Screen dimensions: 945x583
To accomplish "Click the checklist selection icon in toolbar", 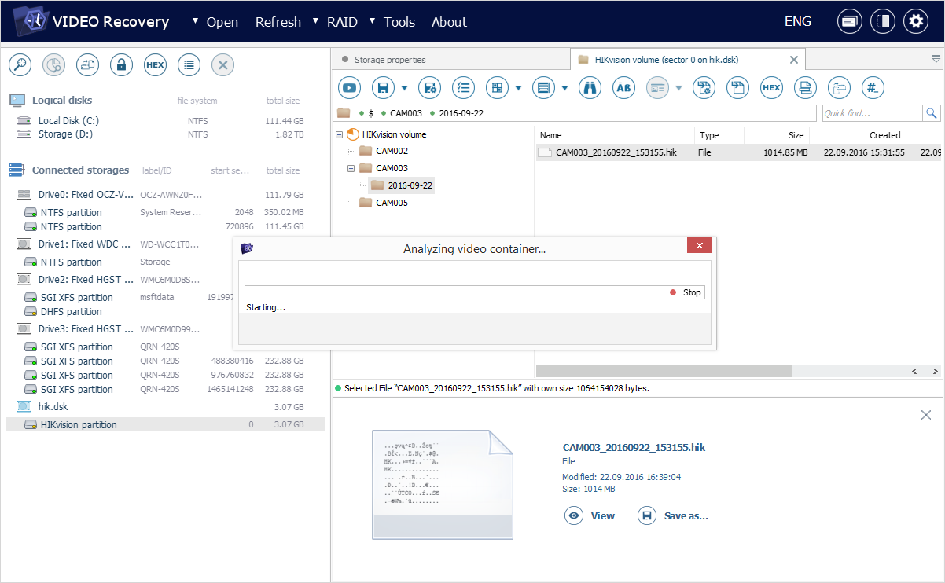I will [464, 88].
